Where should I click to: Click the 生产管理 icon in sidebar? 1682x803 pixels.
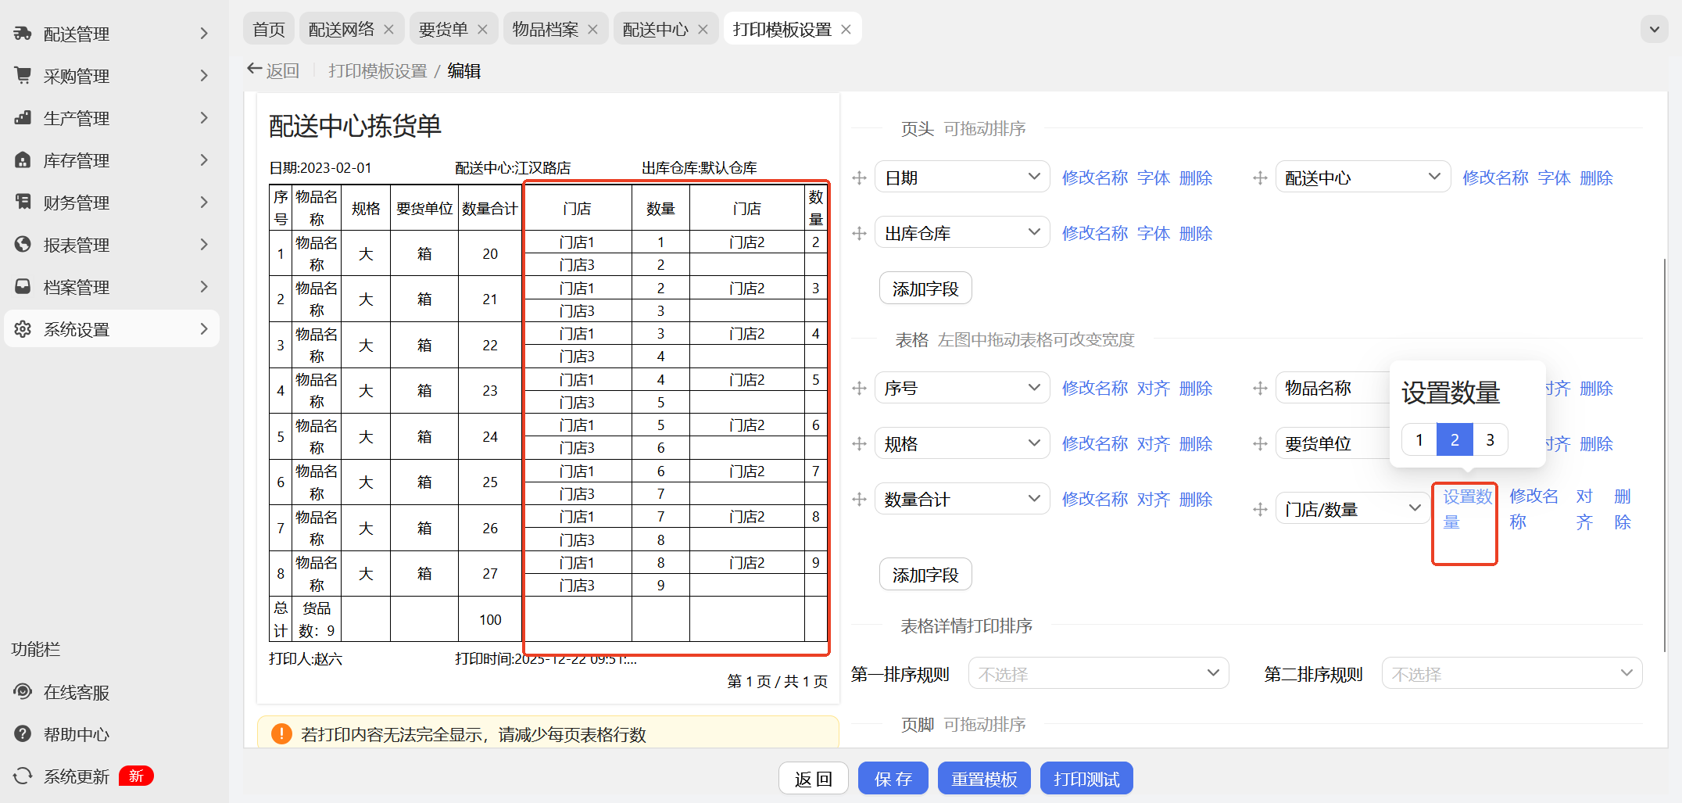[23, 118]
